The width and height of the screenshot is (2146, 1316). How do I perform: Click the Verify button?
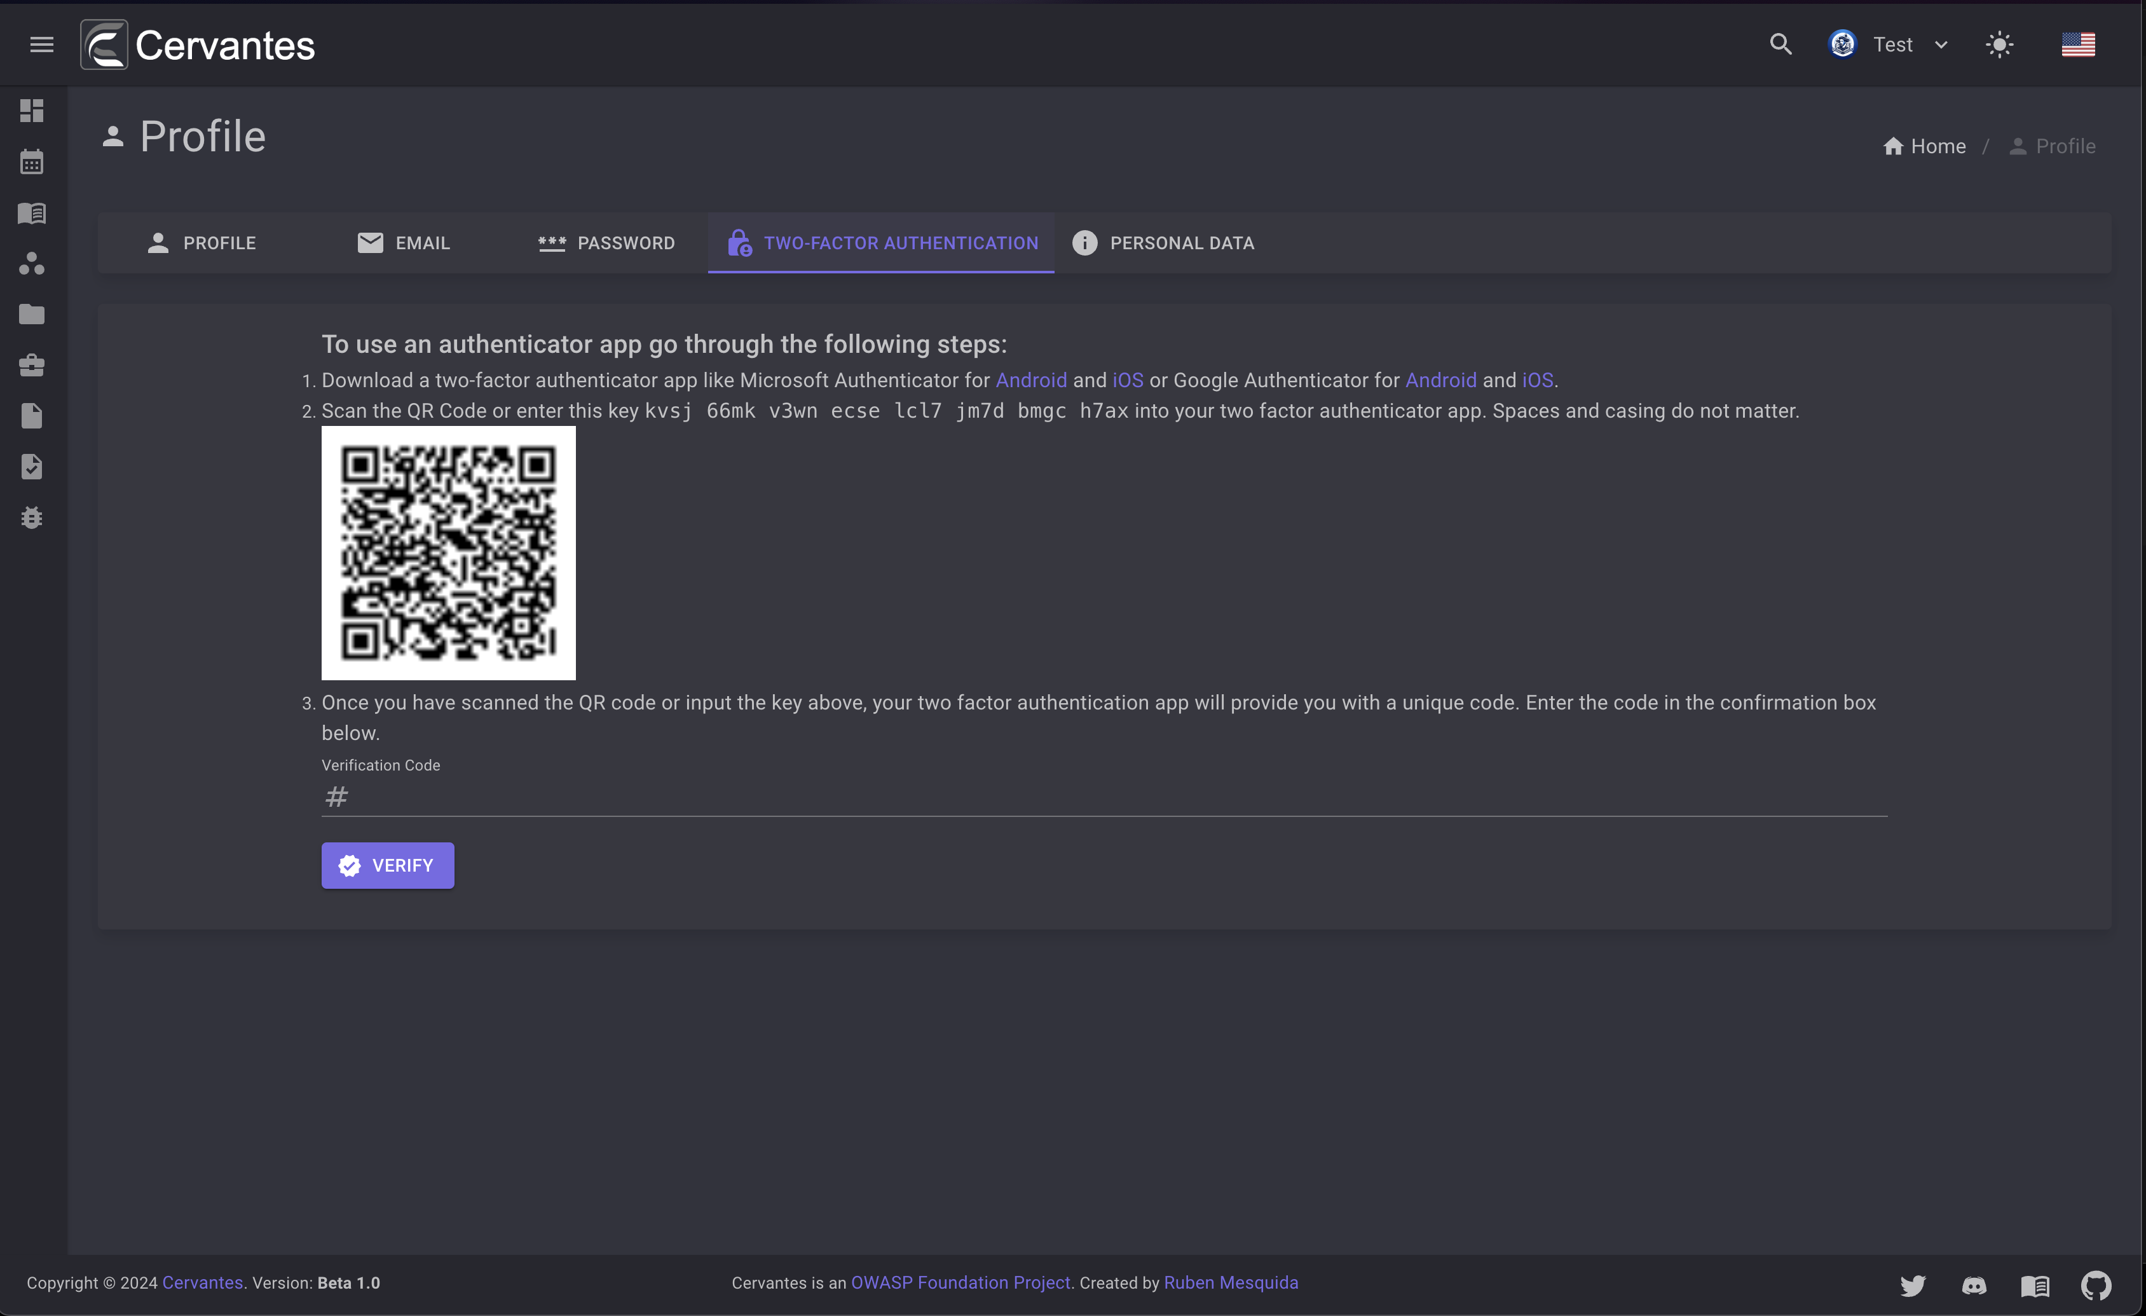[388, 866]
